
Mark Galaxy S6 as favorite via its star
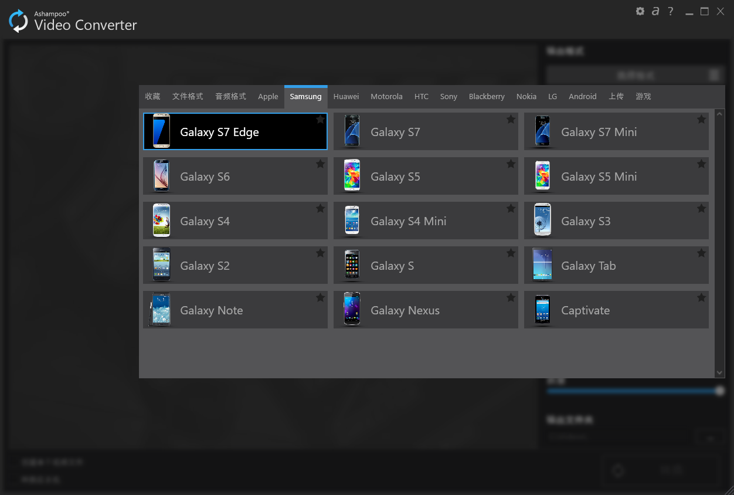[x=320, y=164]
